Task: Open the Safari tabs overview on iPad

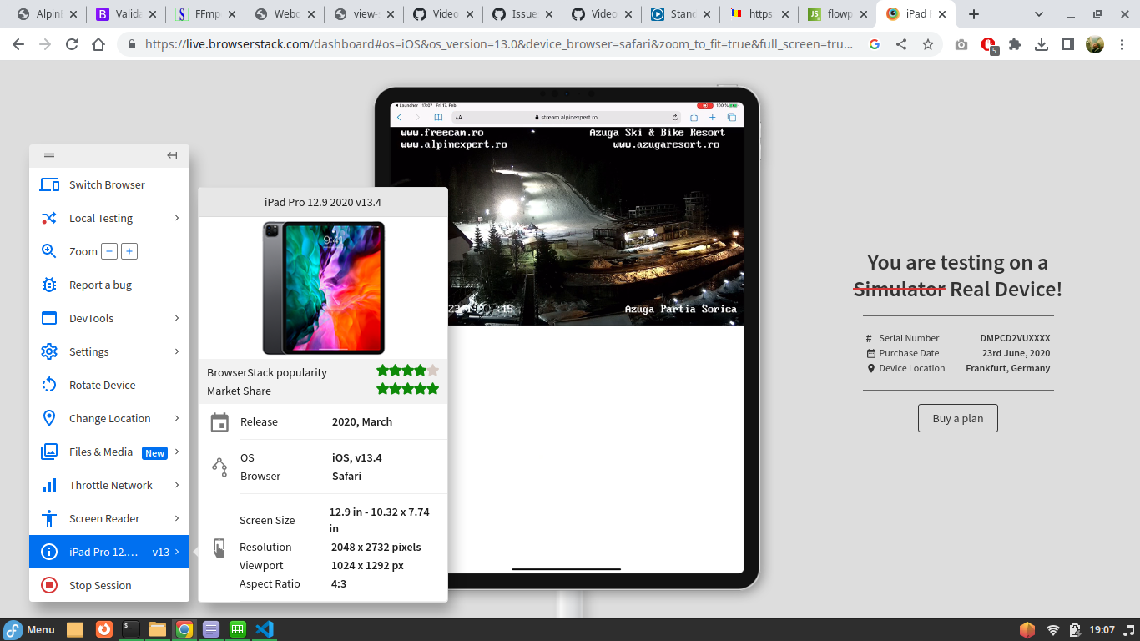Action: pyautogui.click(x=732, y=118)
